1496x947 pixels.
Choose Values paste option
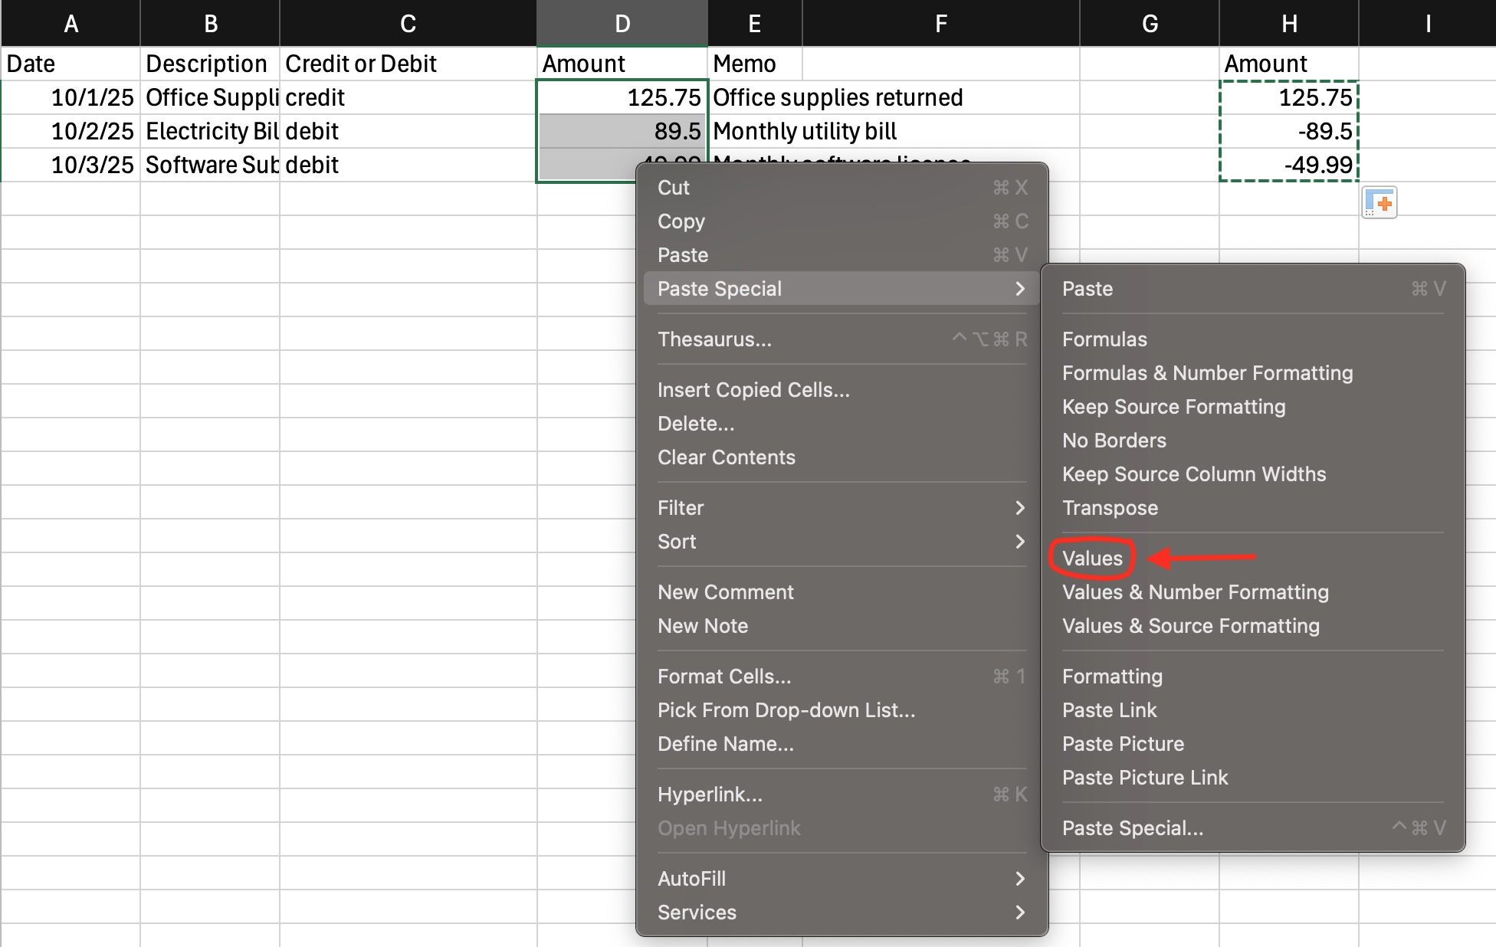tap(1253, 559)
